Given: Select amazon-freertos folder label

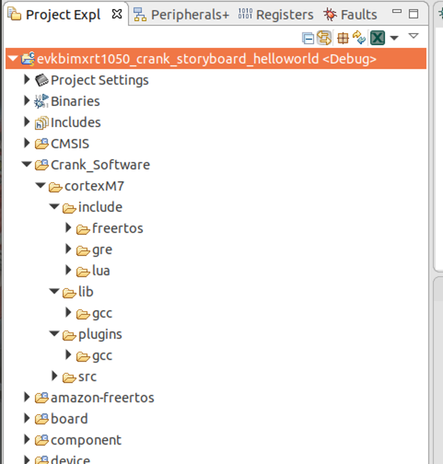Looking at the screenshot, I should [103, 398].
